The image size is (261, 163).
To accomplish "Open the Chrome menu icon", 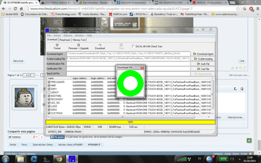I will tap(258, 9).
